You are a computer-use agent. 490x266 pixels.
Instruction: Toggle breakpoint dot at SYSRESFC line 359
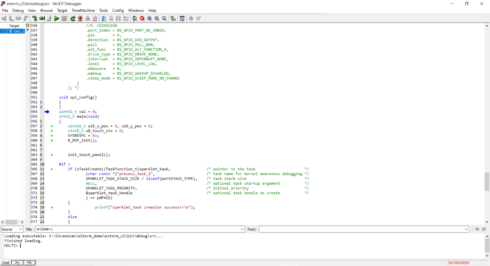coord(52,136)
